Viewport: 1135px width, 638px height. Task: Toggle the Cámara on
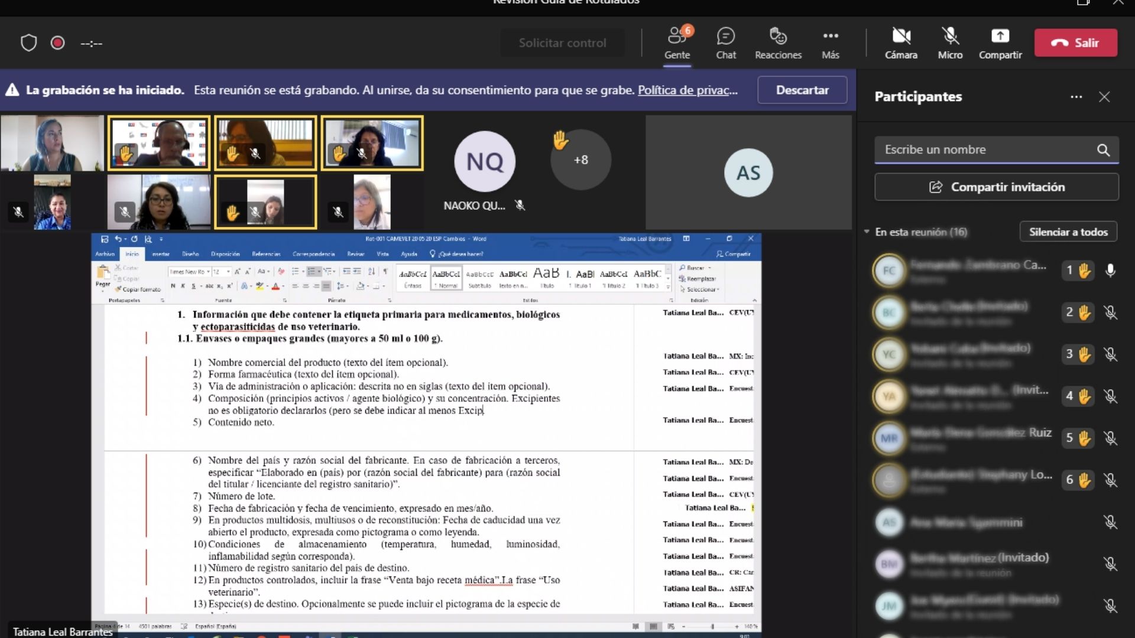[901, 43]
